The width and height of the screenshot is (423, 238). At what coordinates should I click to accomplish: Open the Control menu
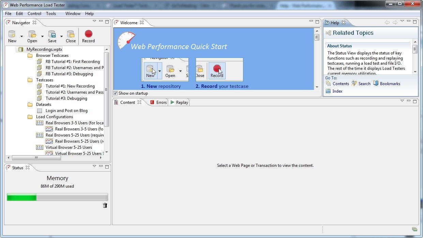tap(34, 14)
